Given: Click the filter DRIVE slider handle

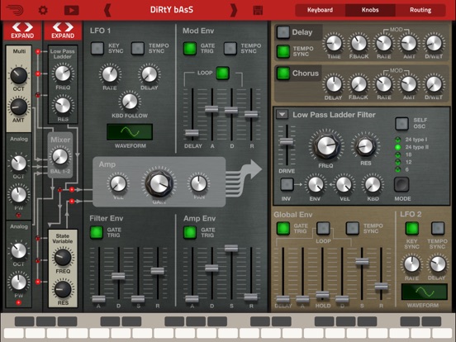Looking at the screenshot, I should click(286, 141).
